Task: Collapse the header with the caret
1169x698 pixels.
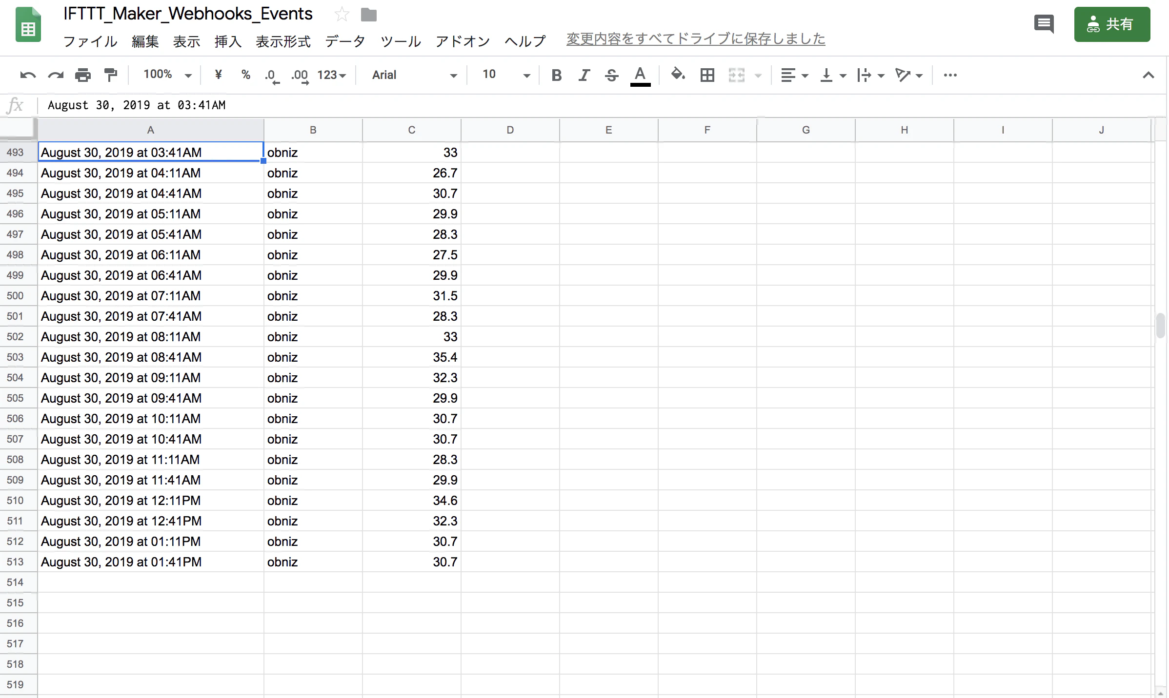Action: (1148, 75)
